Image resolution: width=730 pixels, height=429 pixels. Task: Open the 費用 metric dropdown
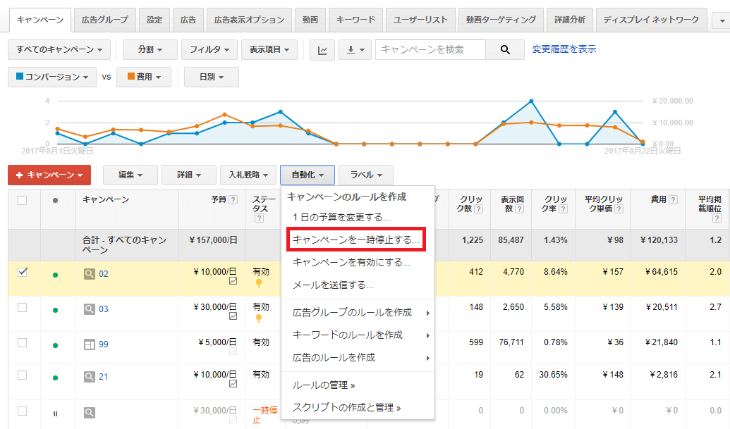pos(144,77)
